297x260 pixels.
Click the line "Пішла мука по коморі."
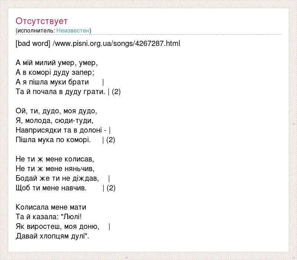point(53,140)
